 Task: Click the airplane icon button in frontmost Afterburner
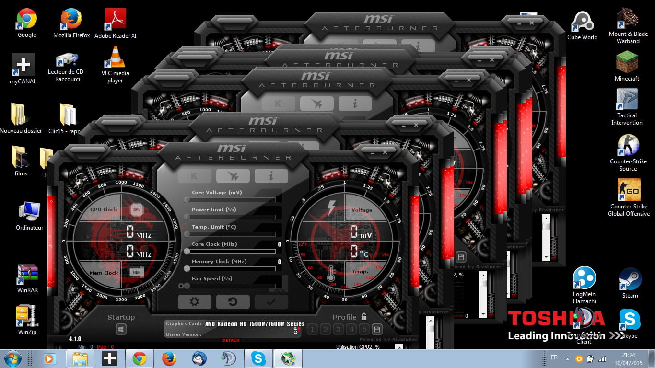(x=233, y=176)
